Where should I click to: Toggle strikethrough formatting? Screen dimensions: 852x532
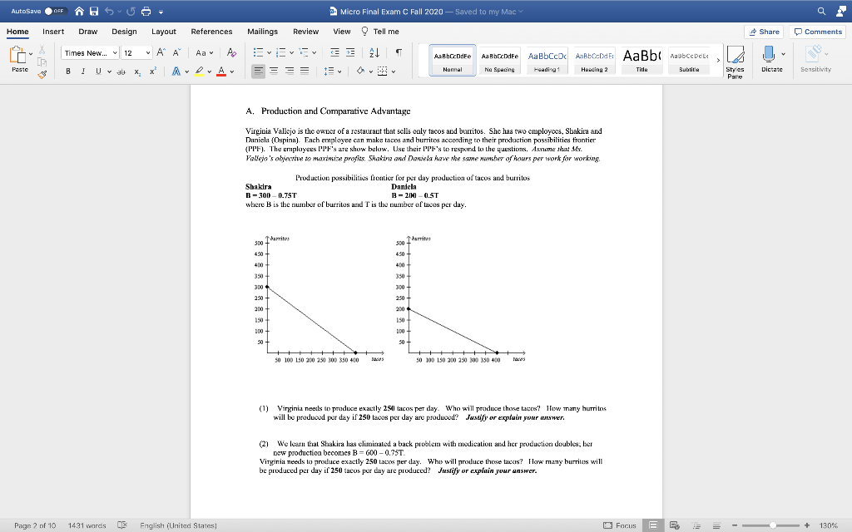[121, 71]
